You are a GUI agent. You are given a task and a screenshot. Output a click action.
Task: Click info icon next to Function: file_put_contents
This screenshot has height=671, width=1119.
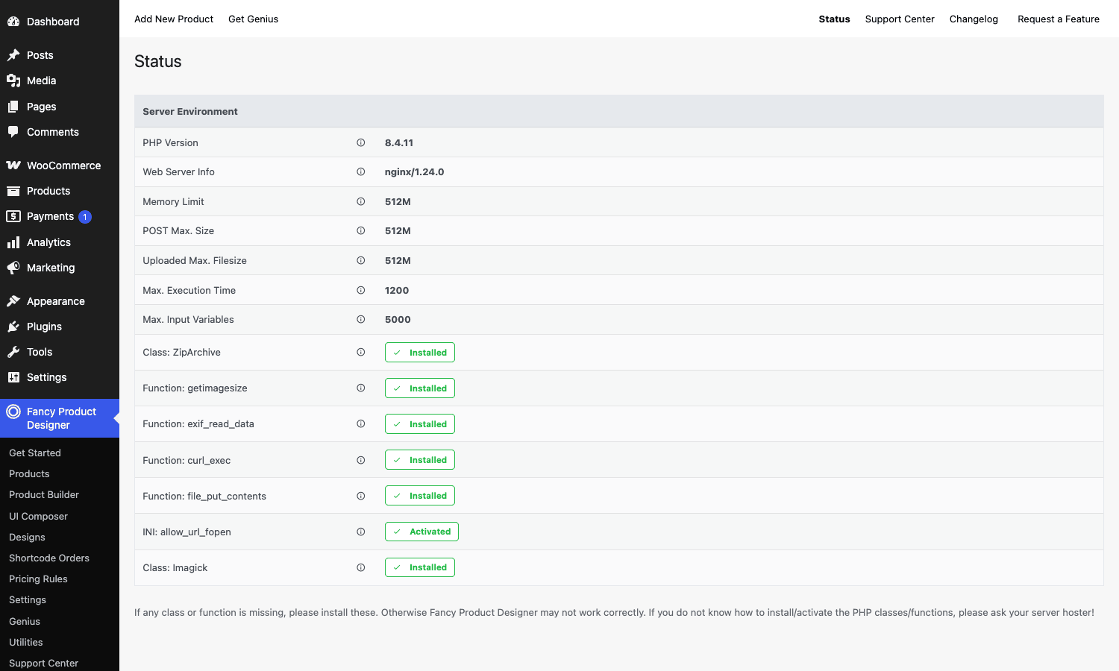(x=361, y=496)
